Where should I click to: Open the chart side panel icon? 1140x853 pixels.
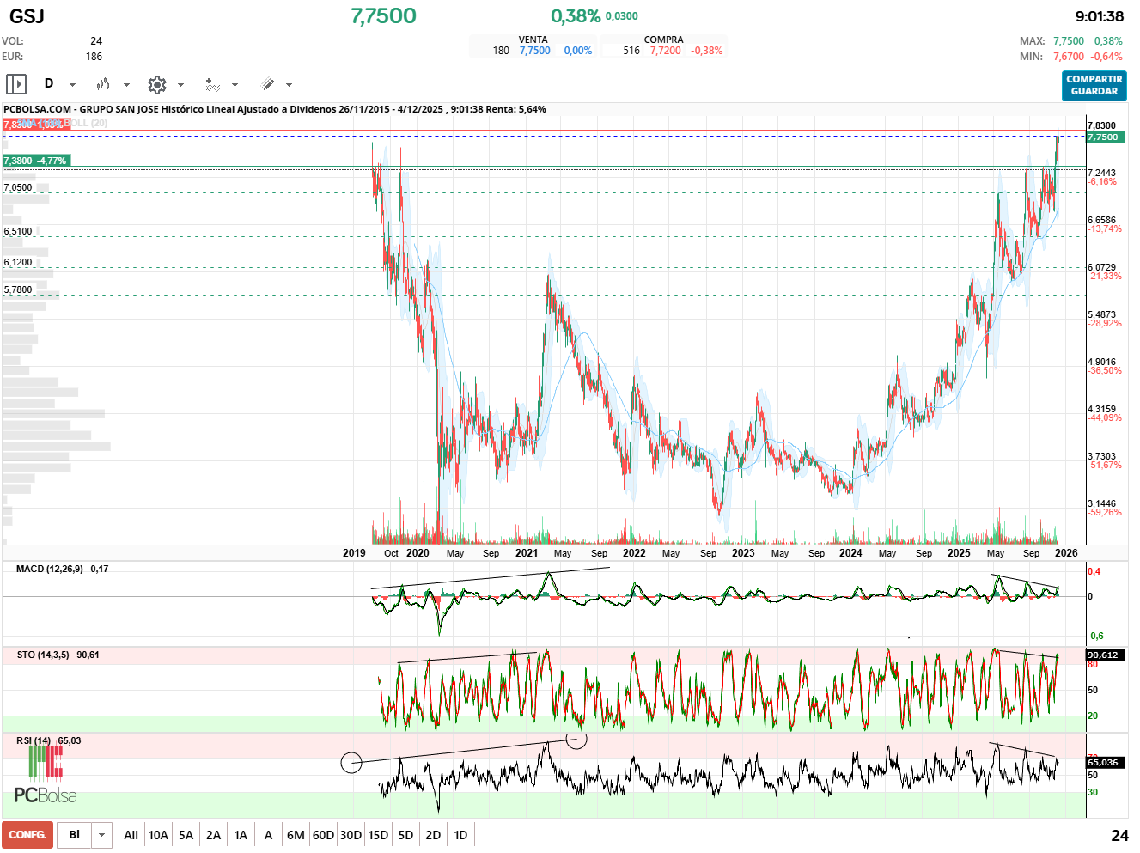click(x=15, y=83)
